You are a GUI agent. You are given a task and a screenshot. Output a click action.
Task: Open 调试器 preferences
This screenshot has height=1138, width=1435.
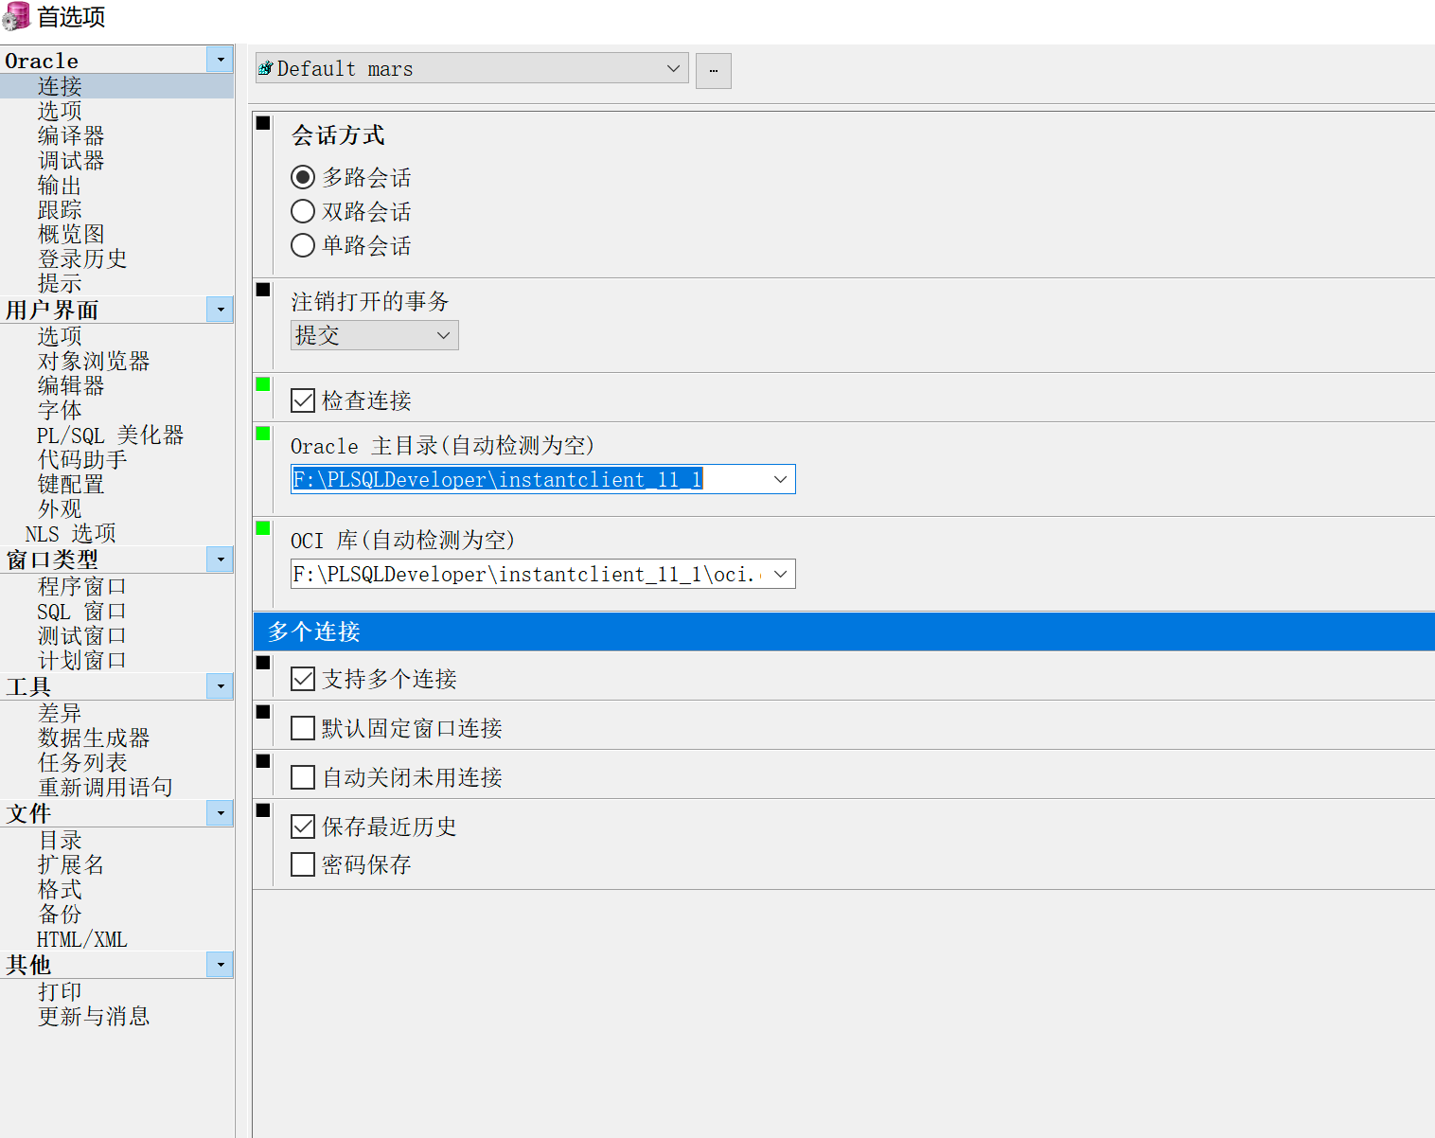point(71,160)
